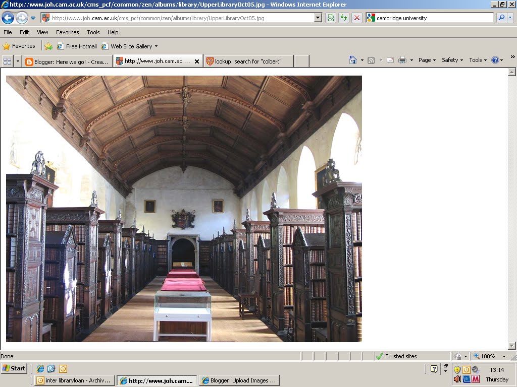Open the Web Slice Gallery link
This screenshot has width=517, height=387.
[x=127, y=46]
